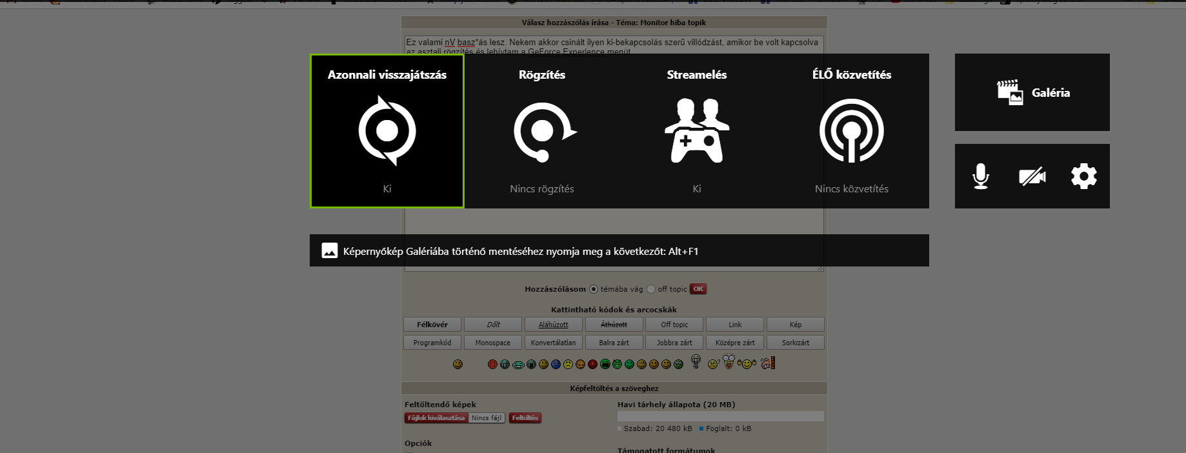Insert a Link code
The height and width of the screenshot is (453, 1186).
pos(735,325)
